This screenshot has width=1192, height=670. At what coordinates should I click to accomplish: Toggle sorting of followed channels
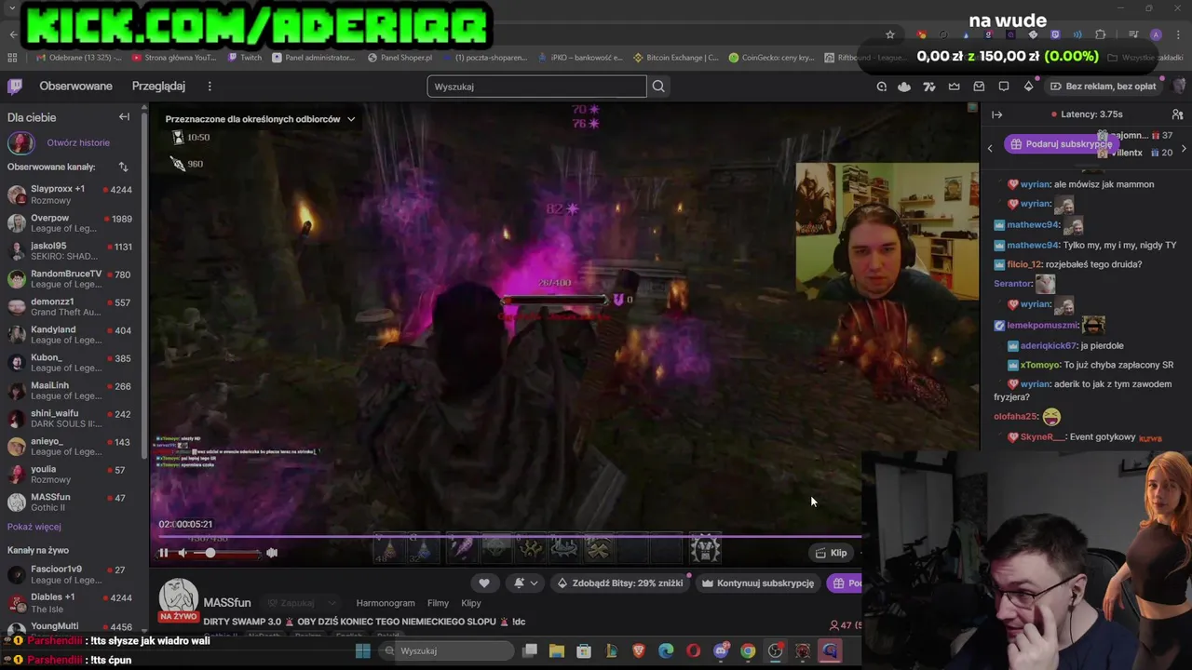coord(123,167)
